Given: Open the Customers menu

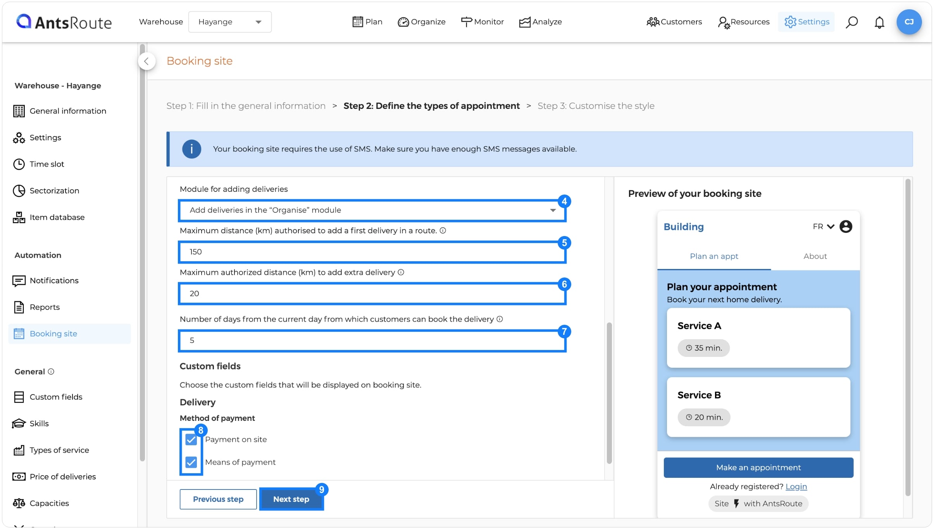Looking at the screenshot, I should 674,22.
